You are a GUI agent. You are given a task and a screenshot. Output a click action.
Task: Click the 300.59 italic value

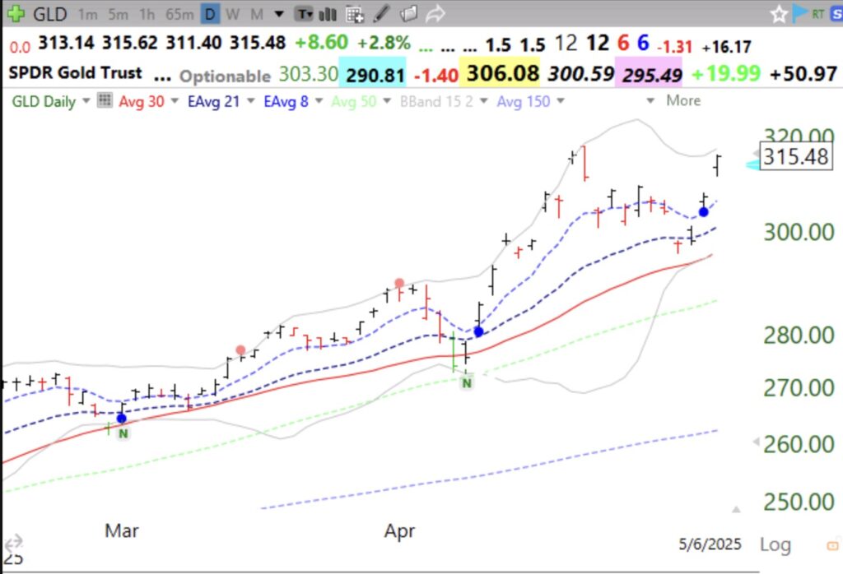coord(580,73)
